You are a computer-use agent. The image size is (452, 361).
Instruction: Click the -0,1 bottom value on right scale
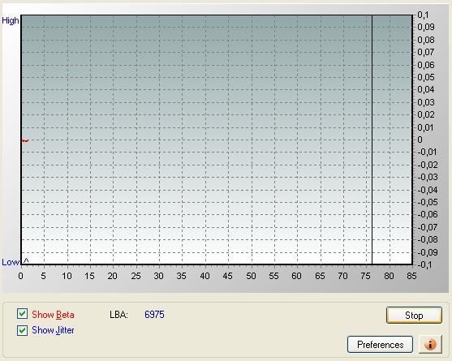click(425, 264)
